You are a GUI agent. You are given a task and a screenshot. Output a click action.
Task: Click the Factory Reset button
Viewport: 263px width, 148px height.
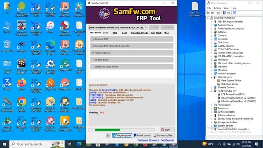click(132, 53)
